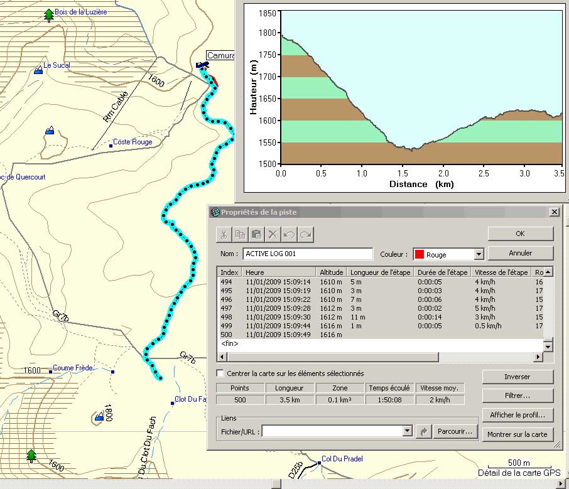Click the Rouge red color swatch
The height and width of the screenshot is (489, 569).
[x=420, y=254]
